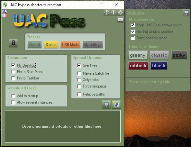Click the file drop area

(x=63, y=126)
